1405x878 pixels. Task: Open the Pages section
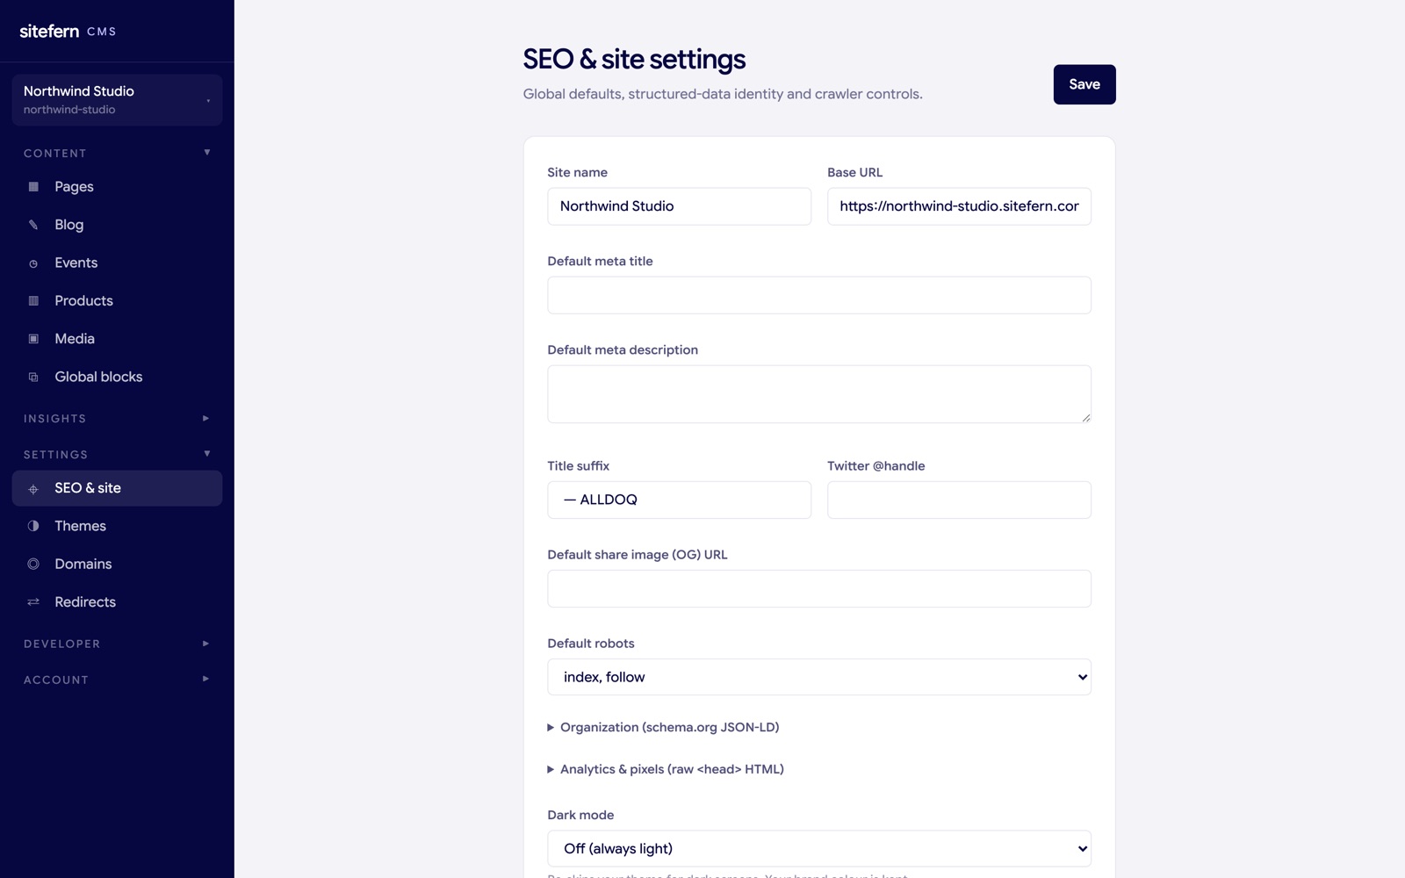[x=117, y=187]
